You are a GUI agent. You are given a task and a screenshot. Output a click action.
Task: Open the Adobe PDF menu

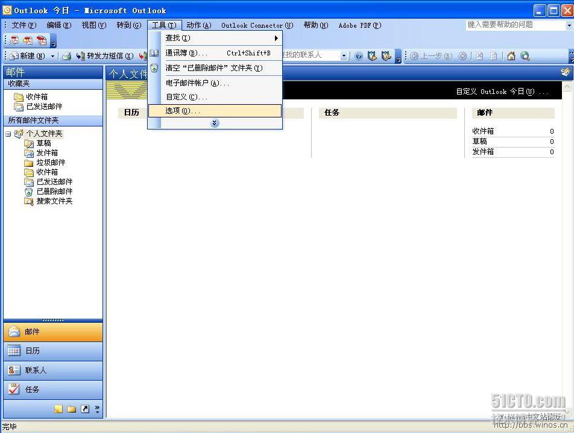tap(360, 25)
